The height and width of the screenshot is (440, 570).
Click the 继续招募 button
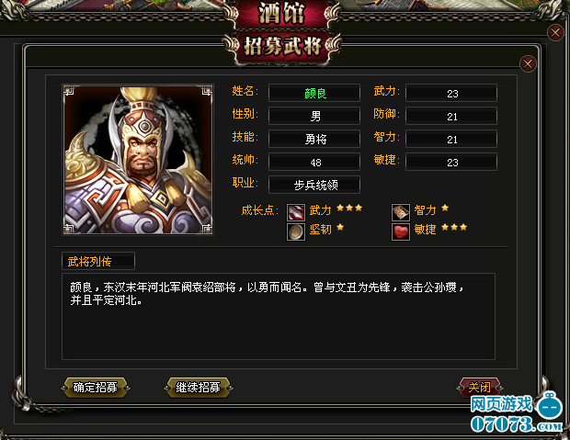[x=198, y=388]
